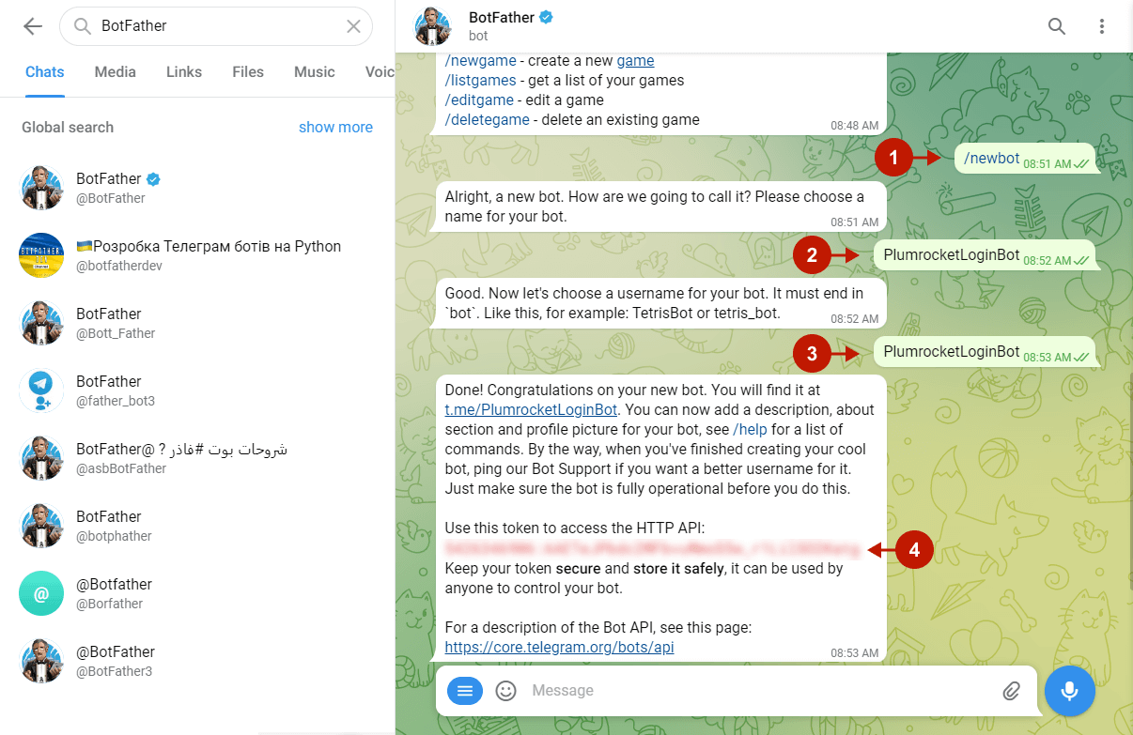Open BotFather profile from chat header avatar

point(433,26)
